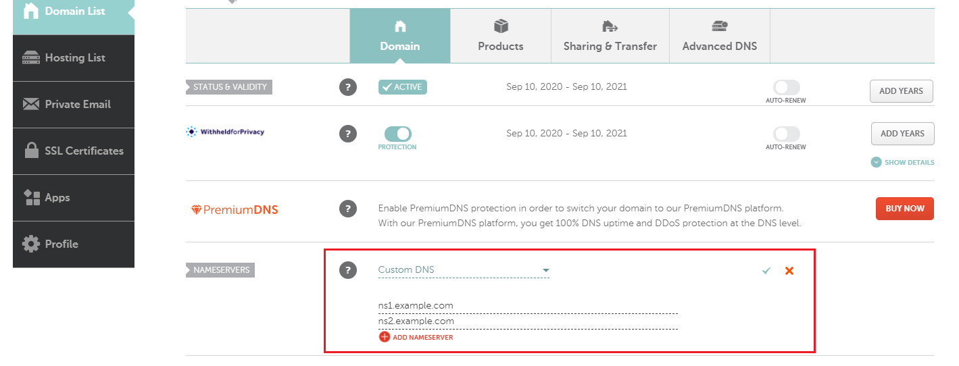This screenshot has width=959, height=366.
Task: Open the Sharing & Transfer tab
Action: (x=610, y=36)
